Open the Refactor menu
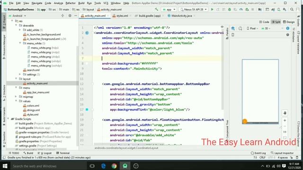 (71, 3)
